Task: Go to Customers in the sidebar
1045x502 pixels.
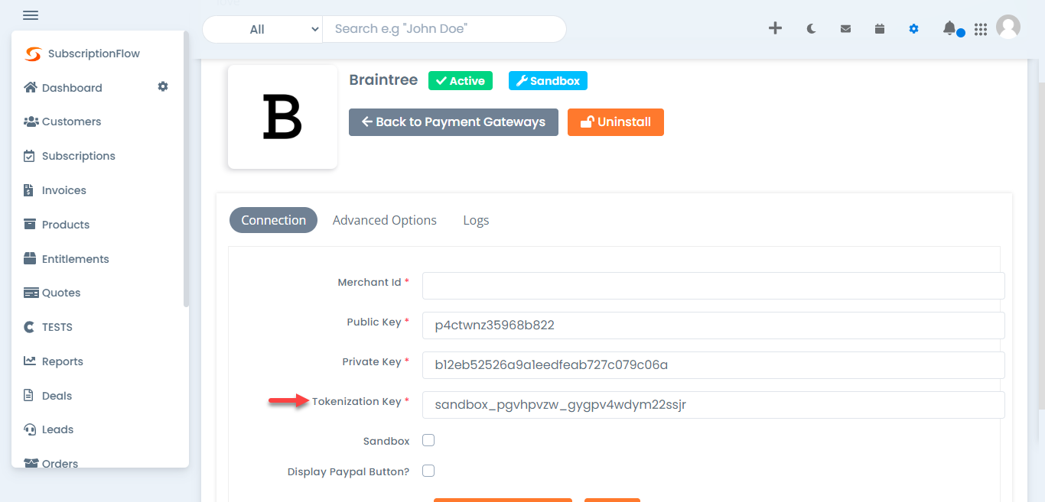Action: (71, 121)
